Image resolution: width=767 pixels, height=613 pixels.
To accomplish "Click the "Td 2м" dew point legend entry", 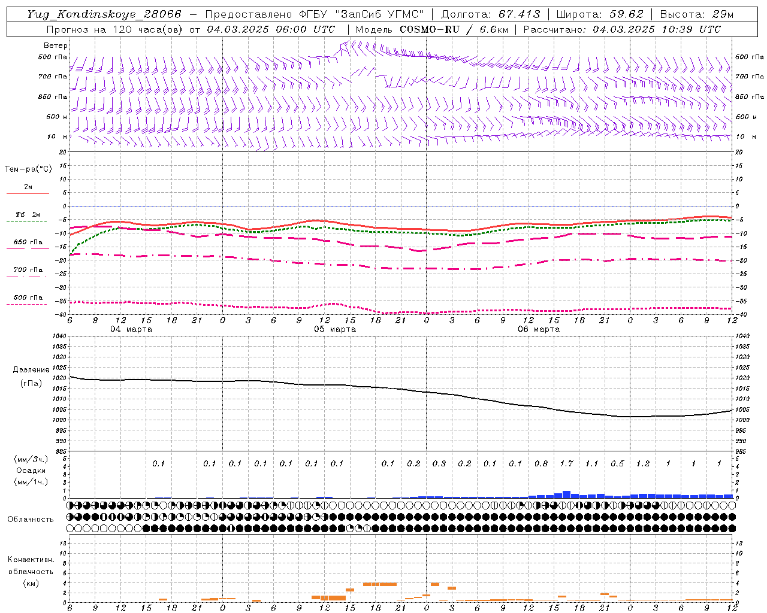I will coord(28,214).
